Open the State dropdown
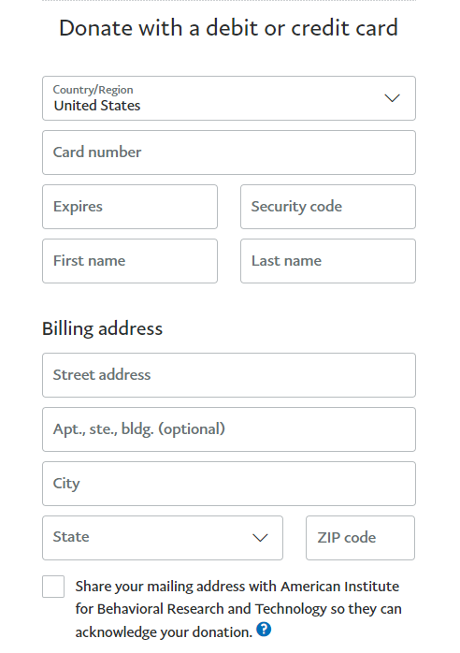Screen dimensions: 460x653 163,538
